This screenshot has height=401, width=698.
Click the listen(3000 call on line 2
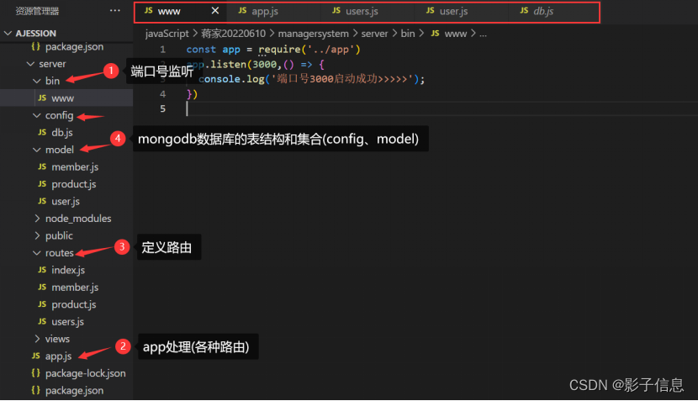tap(246, 65)
